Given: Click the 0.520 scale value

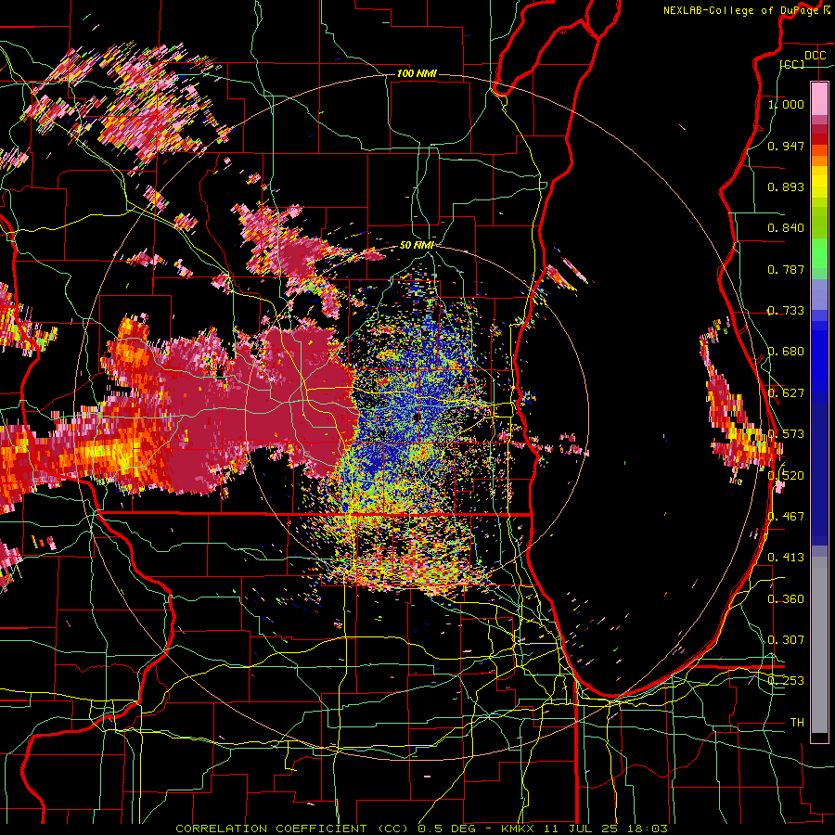Looking at the screenshot, I should [x=786, y=476].
